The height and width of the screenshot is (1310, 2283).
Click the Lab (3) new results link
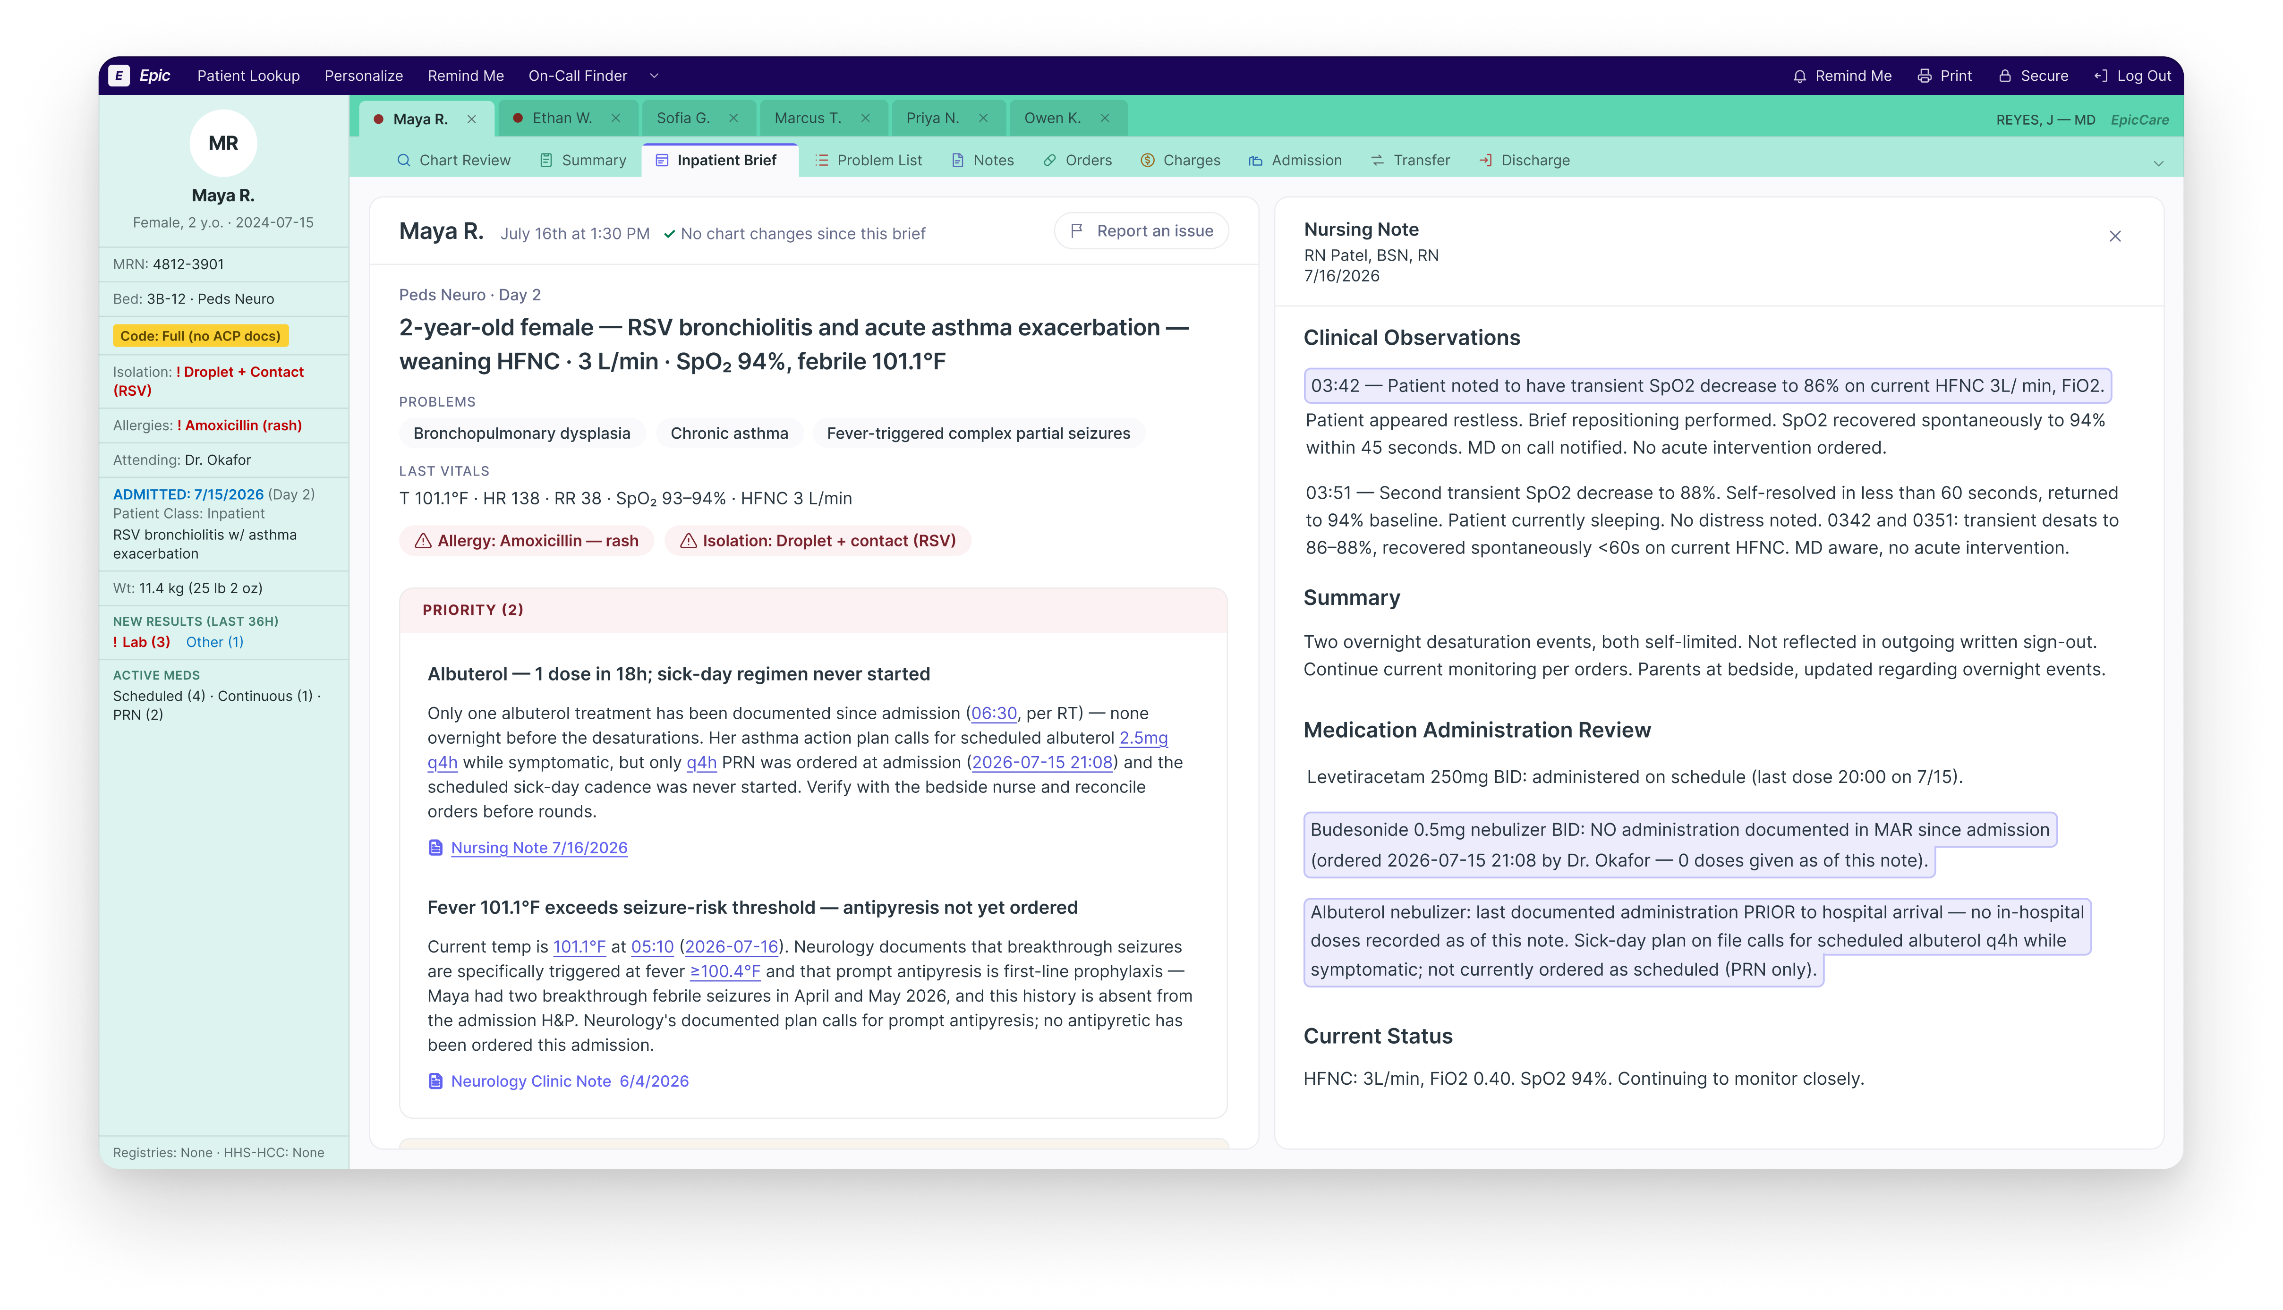point(141,641)
